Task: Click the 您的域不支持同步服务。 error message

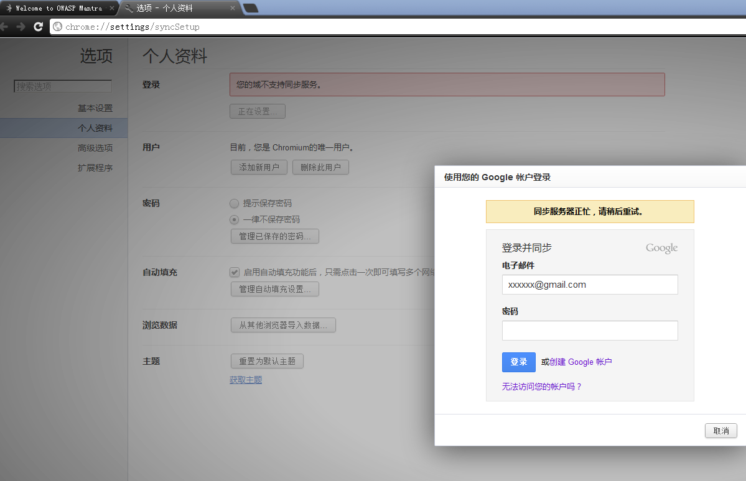Action: click(x=447, y=85)
